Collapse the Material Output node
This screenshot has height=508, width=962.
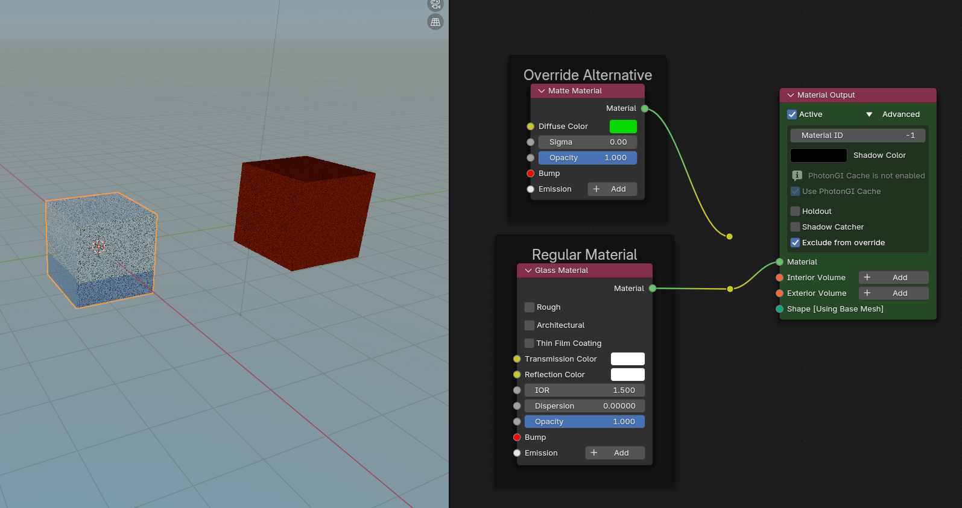click(791, 95)
